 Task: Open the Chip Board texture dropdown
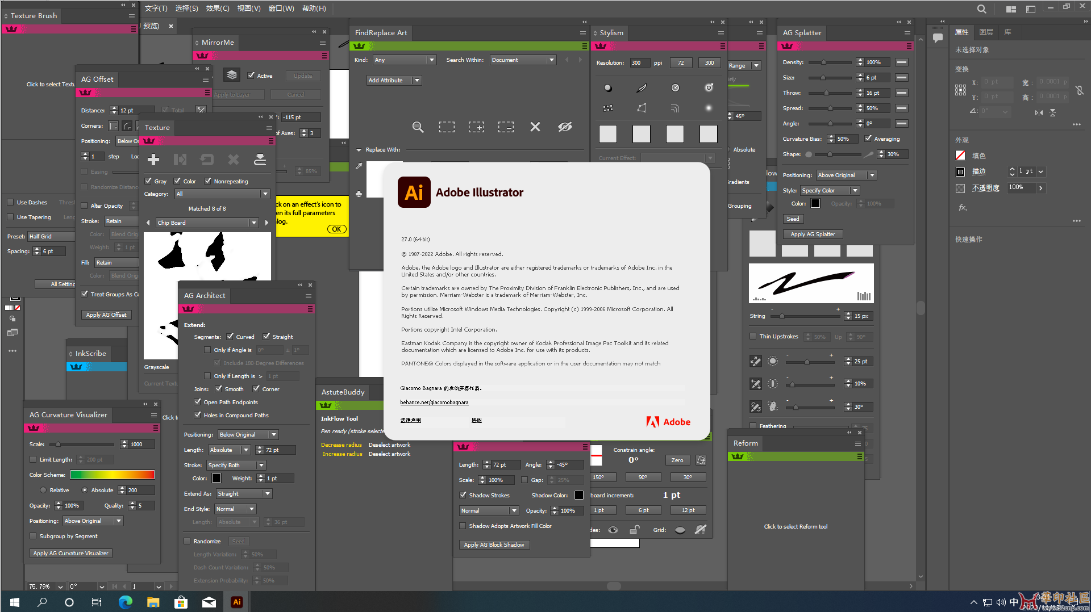pos(207,223)
